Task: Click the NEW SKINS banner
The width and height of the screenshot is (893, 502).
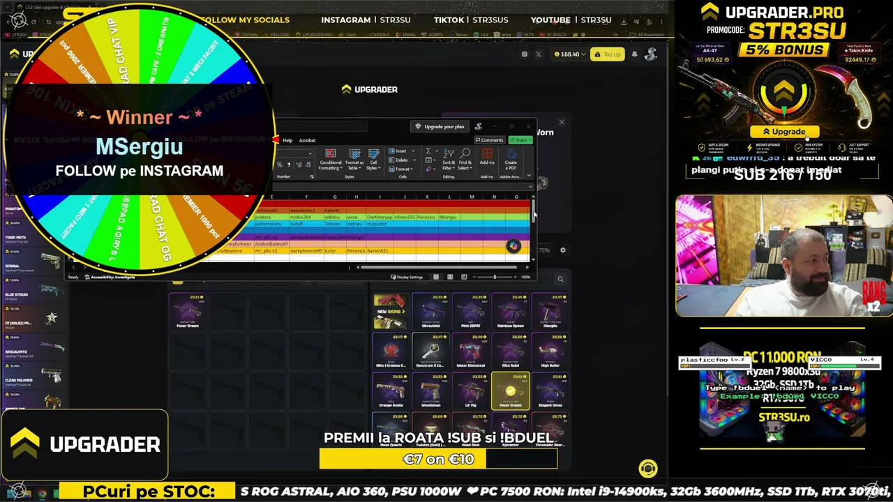Action: point(390,311)
